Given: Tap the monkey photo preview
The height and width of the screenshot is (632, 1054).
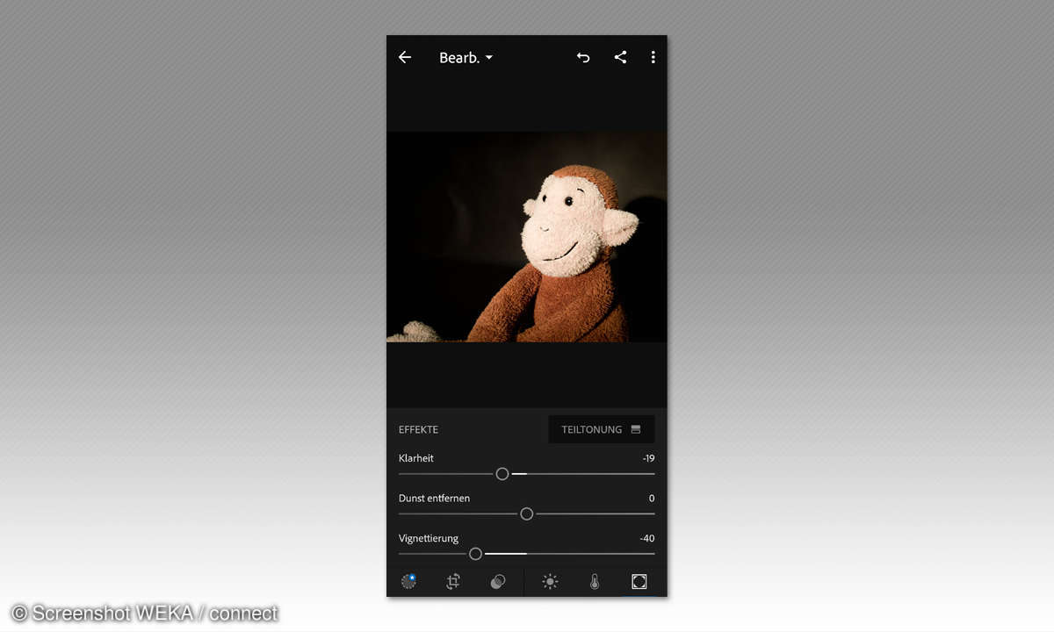Looking at the screenshot, I should [x=527, y=237].
